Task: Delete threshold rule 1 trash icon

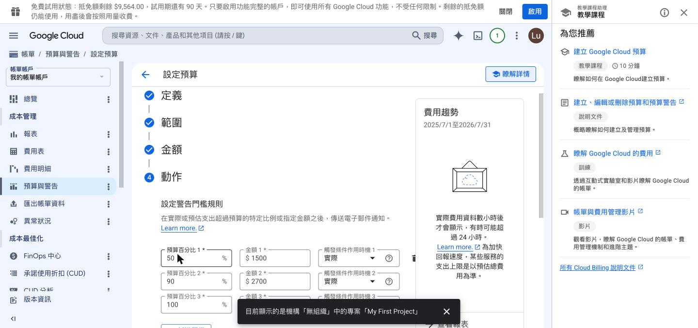Action: tap(413, 258)
